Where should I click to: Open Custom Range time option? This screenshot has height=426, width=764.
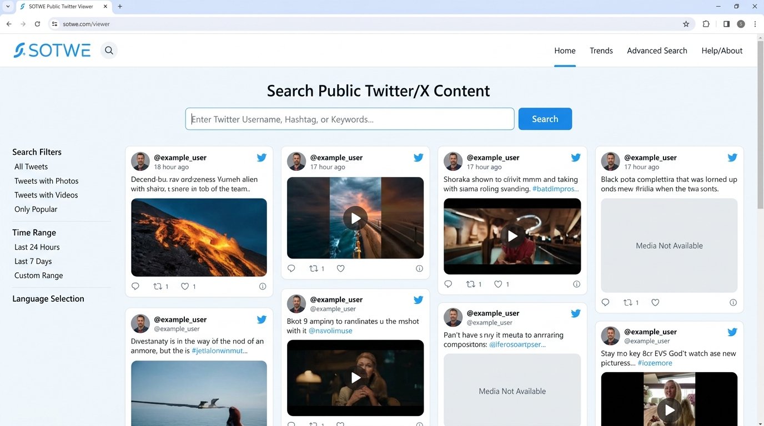(39, 276)
